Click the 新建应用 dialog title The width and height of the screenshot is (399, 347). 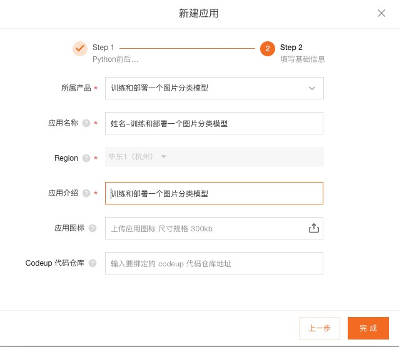(198, 13)
